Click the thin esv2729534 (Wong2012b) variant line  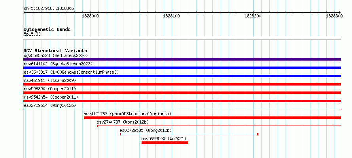tap(182, 109)
